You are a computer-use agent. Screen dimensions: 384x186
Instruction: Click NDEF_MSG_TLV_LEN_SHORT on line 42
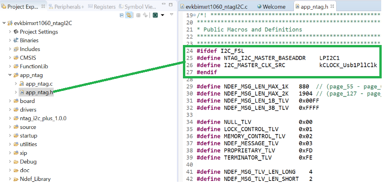click(261, 179)
